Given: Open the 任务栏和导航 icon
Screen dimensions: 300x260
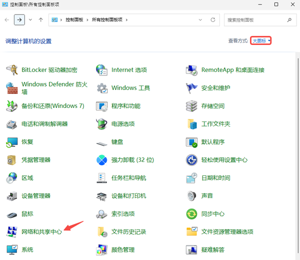Looking at the screenshot, I should (101, 178).
